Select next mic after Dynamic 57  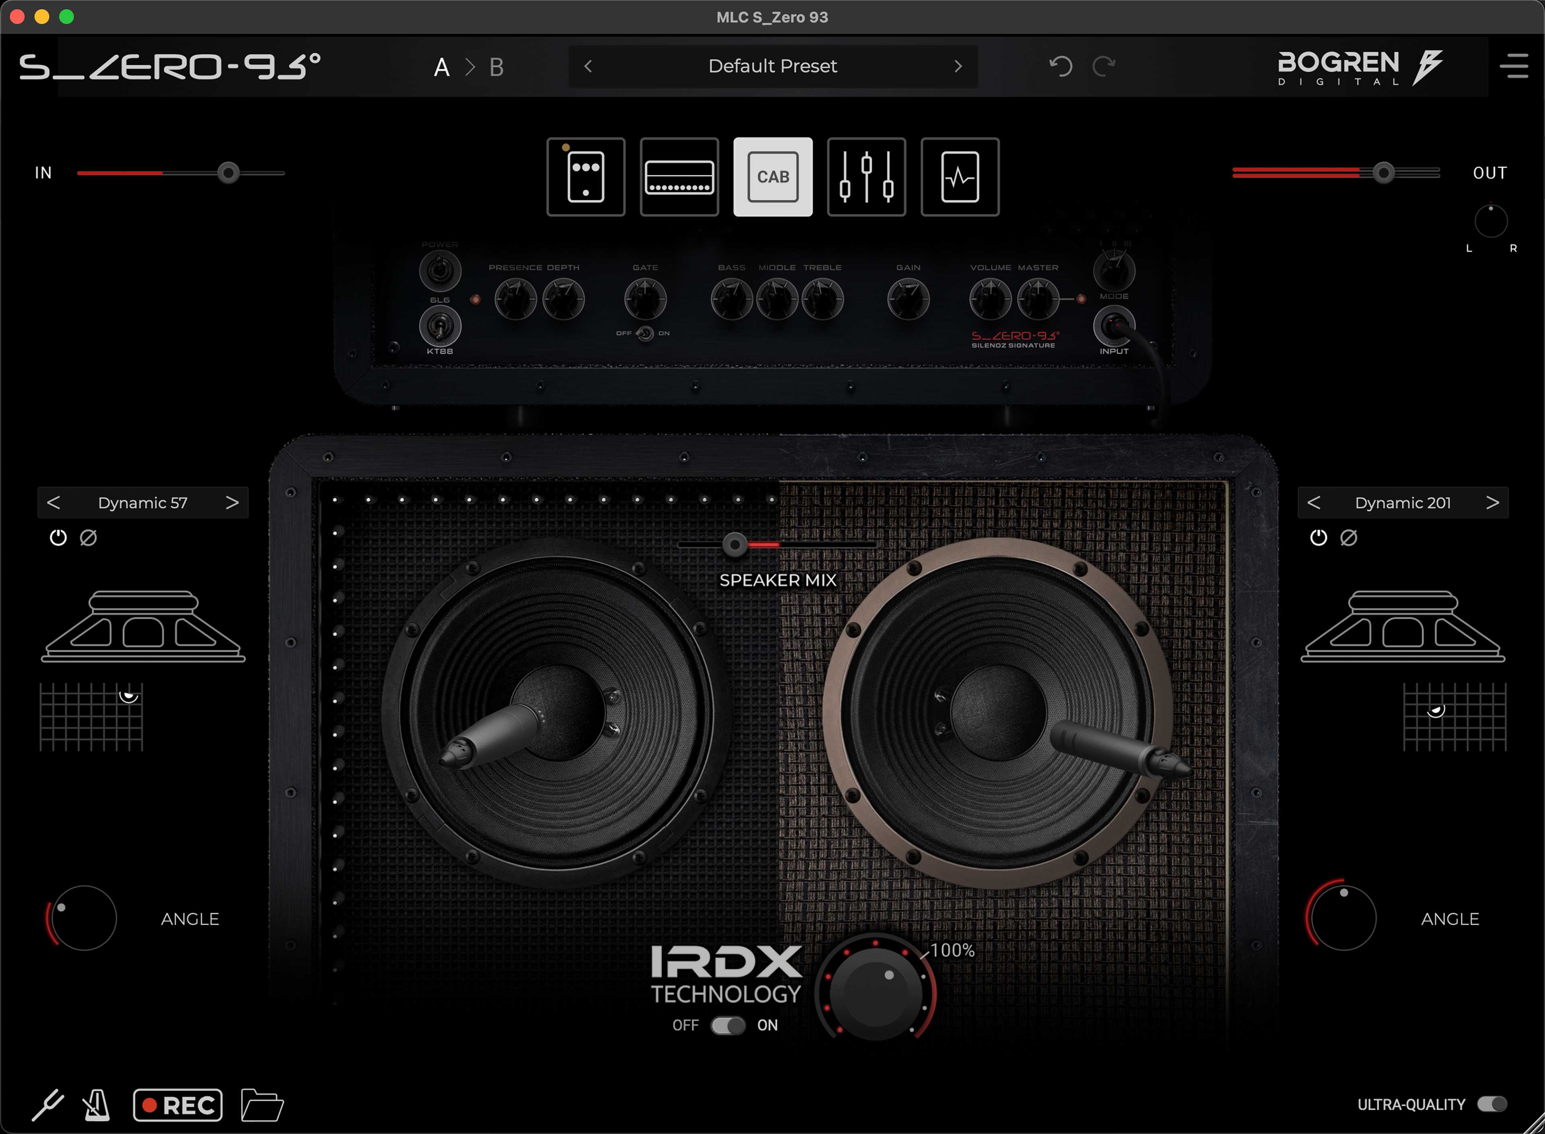[232, 502]
